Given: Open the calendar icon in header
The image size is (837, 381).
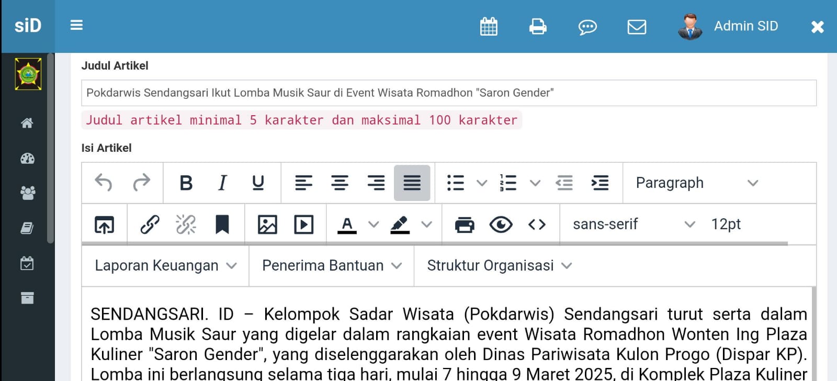Looking at the screenshot, I should pos(489,26).
